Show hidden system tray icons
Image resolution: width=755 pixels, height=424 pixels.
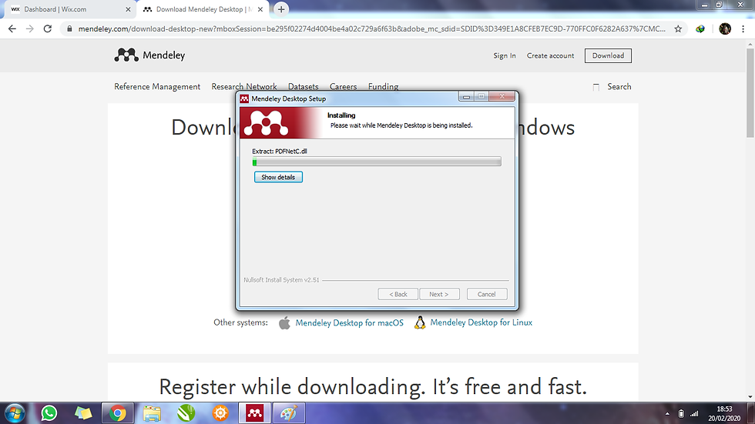click(667, 413)
